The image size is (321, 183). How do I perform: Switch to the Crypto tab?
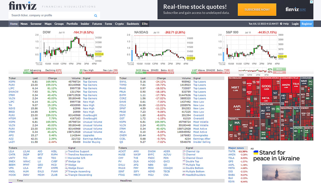click(119, 24)
